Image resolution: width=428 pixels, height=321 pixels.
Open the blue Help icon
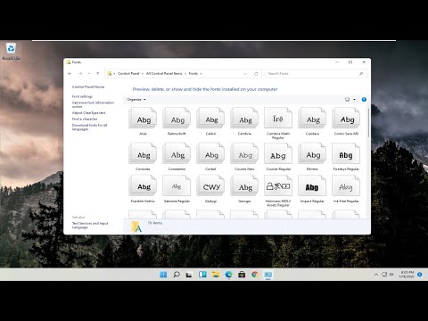click(x=364, y=100)
